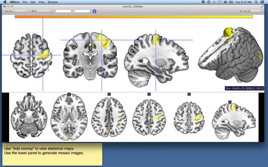The width and height of the screenshot is (268, 167).
Task: Expand the 2D and 3D view dropdown
Action: pos(250,11)
